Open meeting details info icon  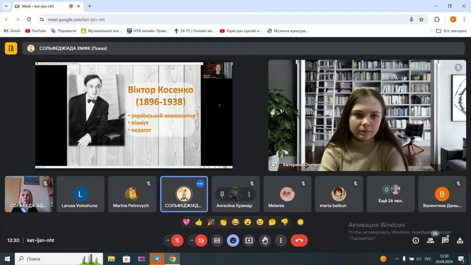coord(416,240)
